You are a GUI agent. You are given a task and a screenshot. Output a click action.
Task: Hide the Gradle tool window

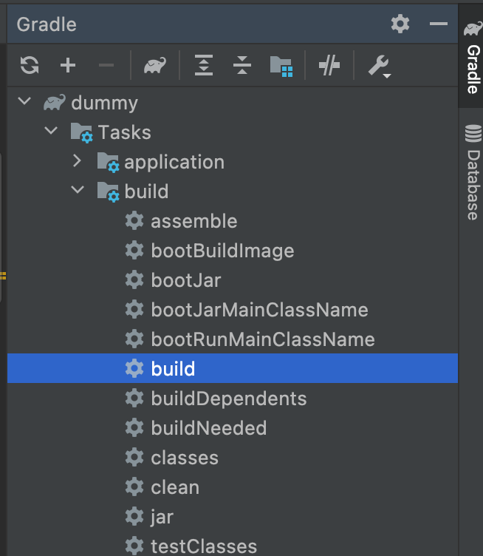[439, 24]
